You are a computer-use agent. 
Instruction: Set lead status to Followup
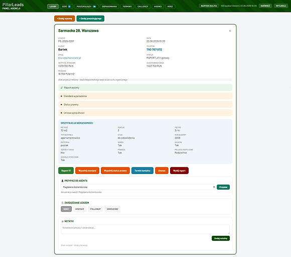click(x=95, y=209)
